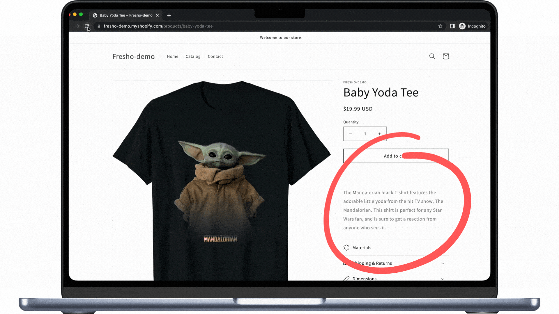Close the Baby Yoda Tee tab
This screenshot has width=559, height=314.
(157, 15)
